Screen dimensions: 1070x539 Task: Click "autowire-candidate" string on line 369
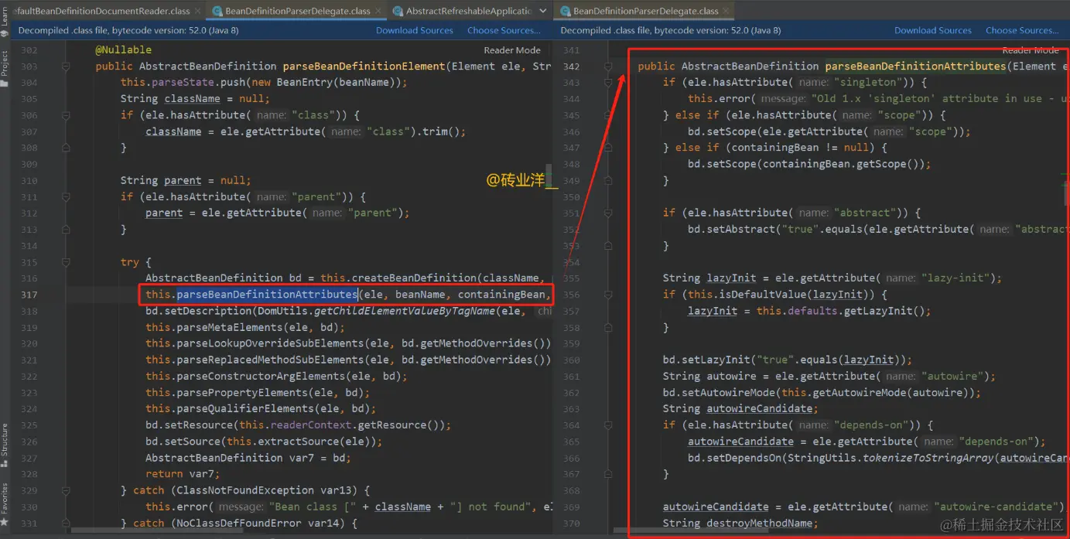tap(994, 507)
